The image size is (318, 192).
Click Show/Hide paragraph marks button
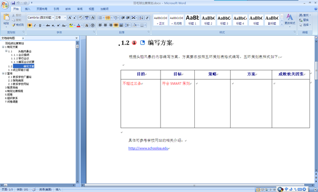pyautogui.click(x=148, y=18)
